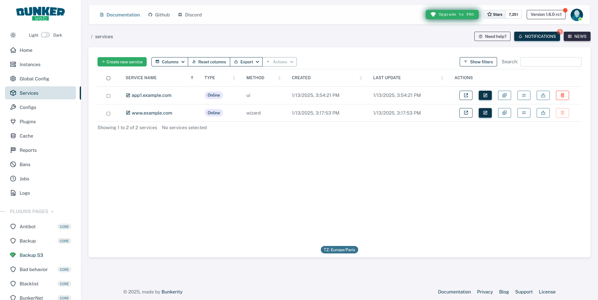
Task: Clone the app1.example.com service
Action: point(504,95)
